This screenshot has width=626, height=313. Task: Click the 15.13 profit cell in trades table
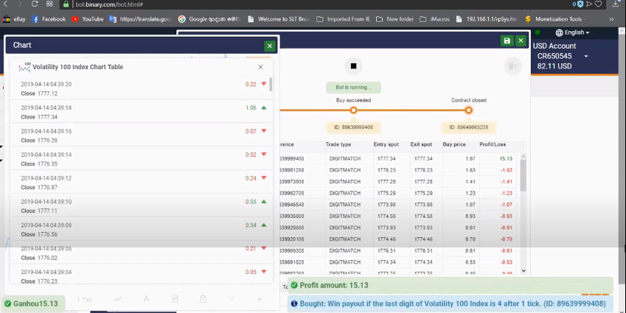pos(505,158)
